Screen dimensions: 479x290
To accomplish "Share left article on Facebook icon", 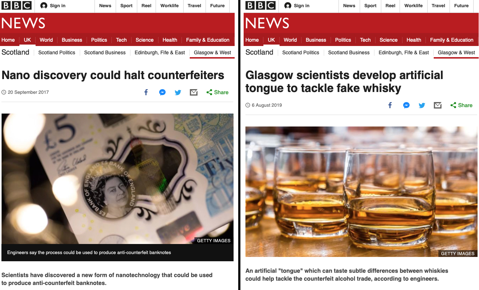I will (146, 92).
